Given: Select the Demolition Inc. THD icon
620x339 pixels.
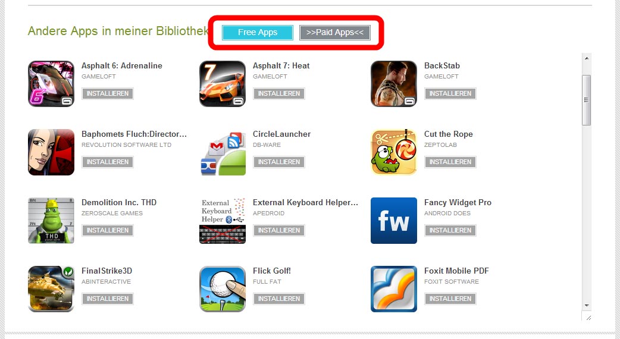Looking at the screenshot, I should [x=51, y=221].
